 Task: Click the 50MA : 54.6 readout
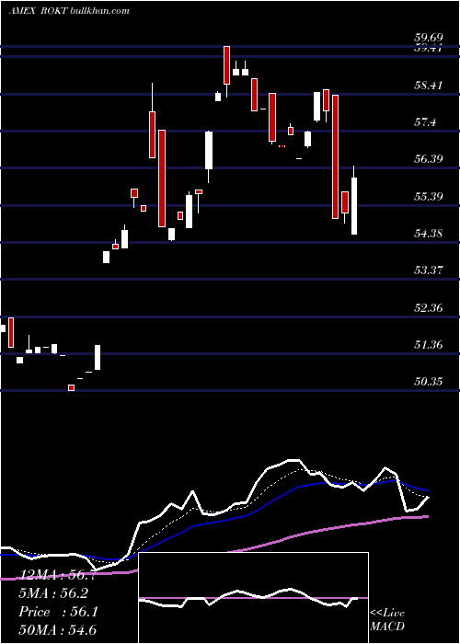[x=57, y=629]
